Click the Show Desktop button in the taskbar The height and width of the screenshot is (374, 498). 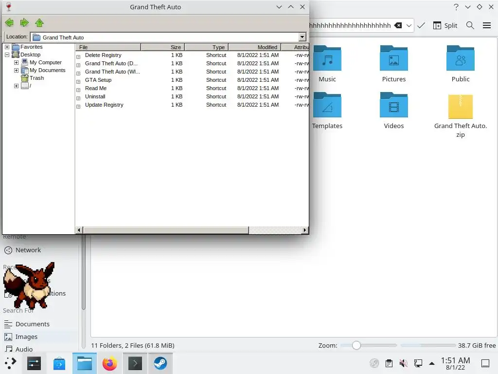[x=485, y=363]
